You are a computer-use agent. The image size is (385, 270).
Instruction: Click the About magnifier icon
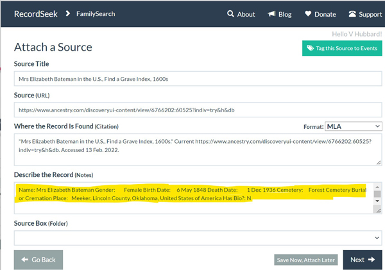[x=230, y=14]
